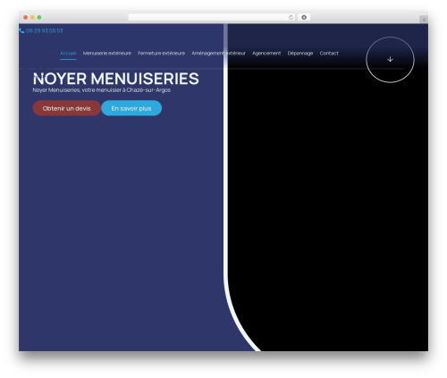Click the Obtenir un devis button
The image size is (447, 378).
point(67,108)
